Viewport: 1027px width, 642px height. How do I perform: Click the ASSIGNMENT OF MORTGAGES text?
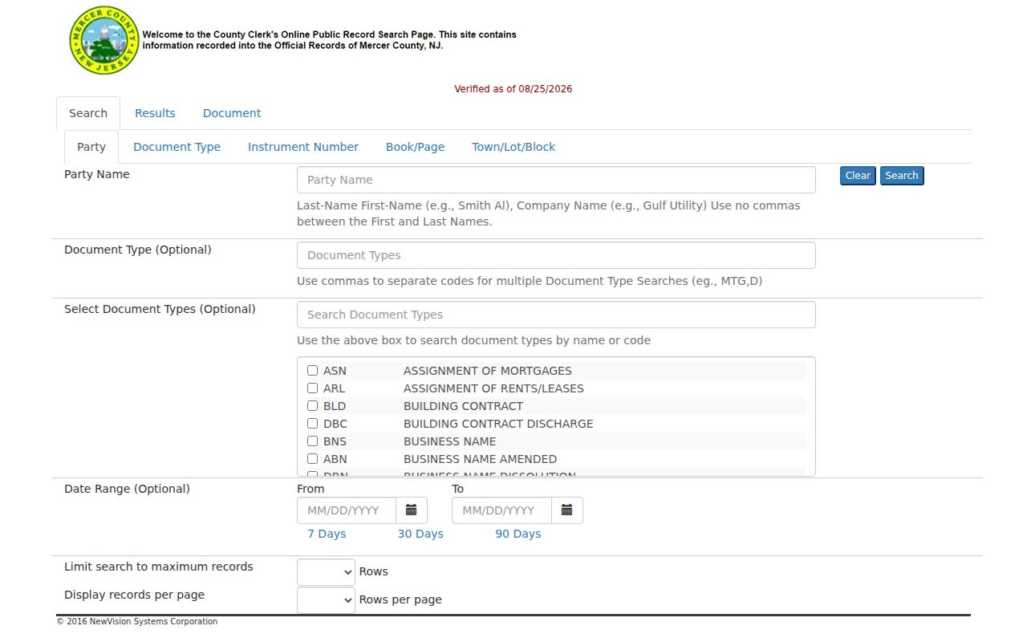tap(488, 371)
